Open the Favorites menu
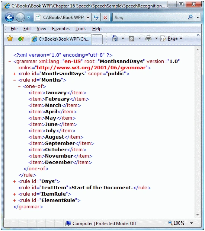This screenshot has width=205, height=231. pos(61,29)
